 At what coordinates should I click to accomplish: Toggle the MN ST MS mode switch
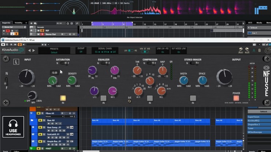tap(145, 52)
